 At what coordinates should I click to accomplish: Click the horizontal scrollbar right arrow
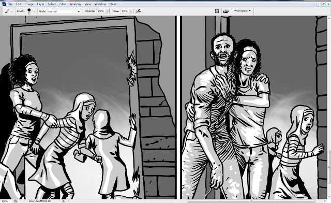click(x=325, y=201)
